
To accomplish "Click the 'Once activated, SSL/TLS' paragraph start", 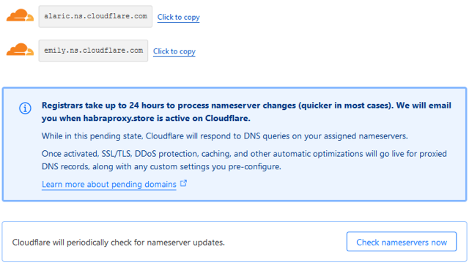I will click(x=86, y=154).
